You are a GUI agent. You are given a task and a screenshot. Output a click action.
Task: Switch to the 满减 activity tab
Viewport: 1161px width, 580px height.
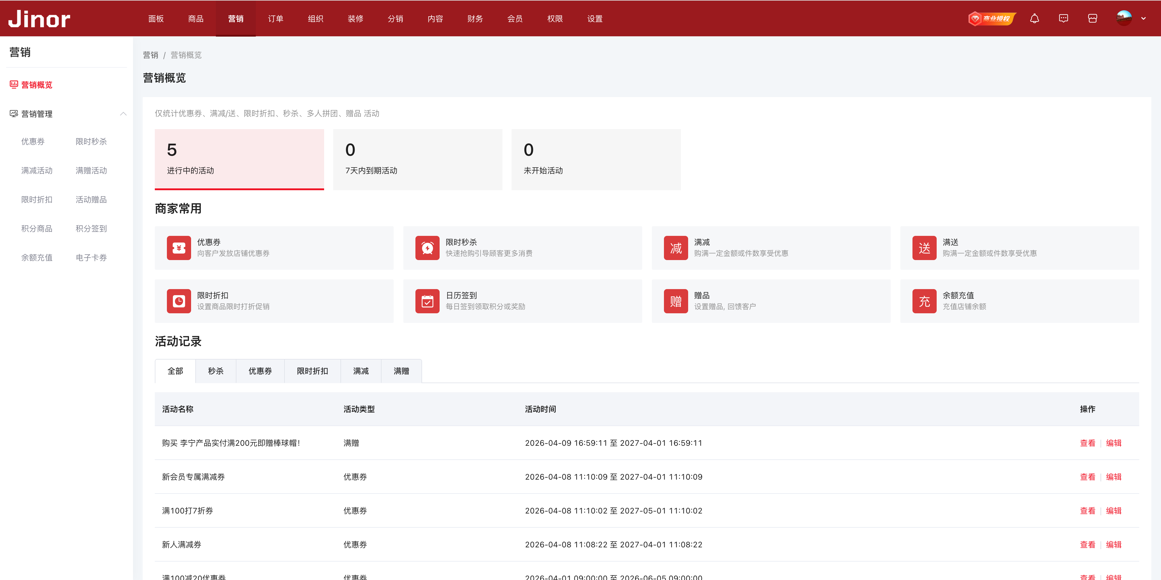click(x=361, y=371)
